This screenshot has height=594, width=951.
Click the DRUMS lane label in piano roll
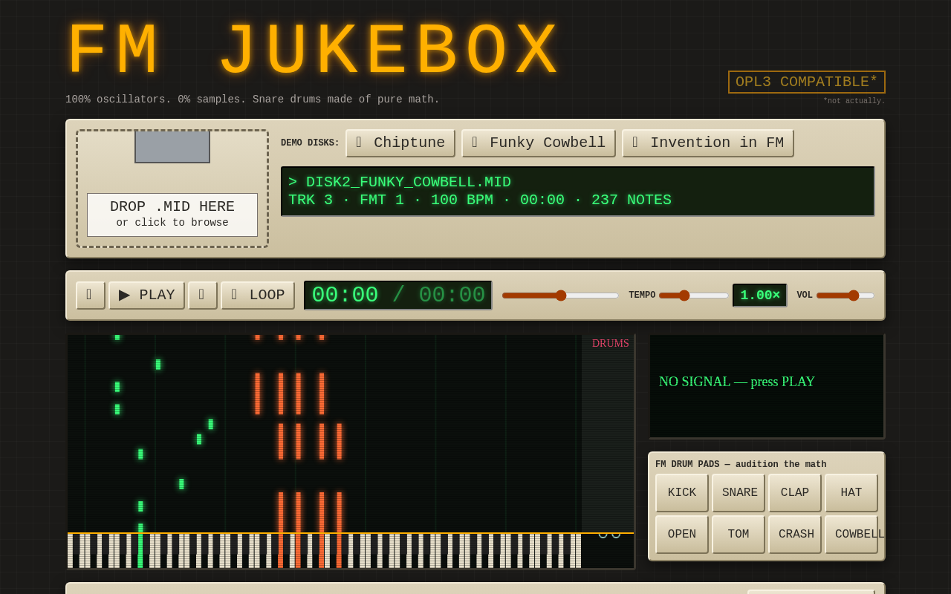tap(611, 344)
